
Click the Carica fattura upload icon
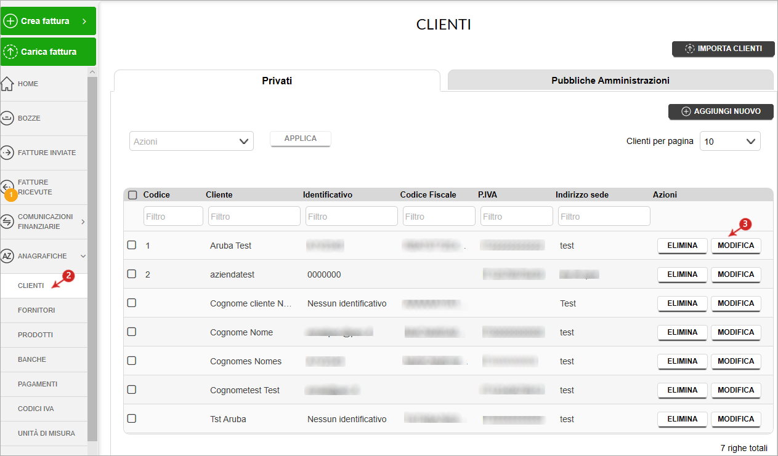[10, 52]
